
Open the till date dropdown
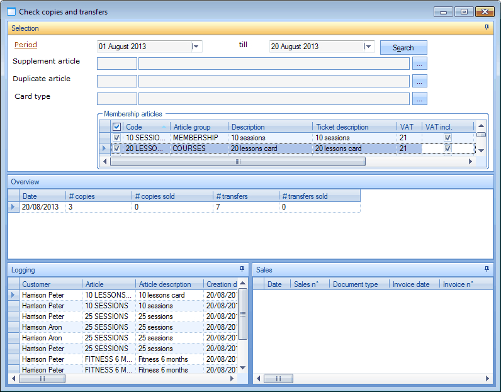click(x=368, y=47)
